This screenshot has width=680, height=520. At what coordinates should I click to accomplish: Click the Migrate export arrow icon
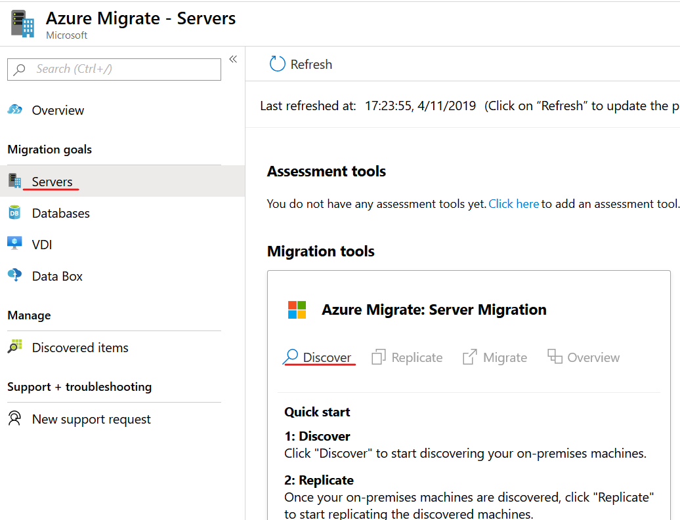[470, 357]
